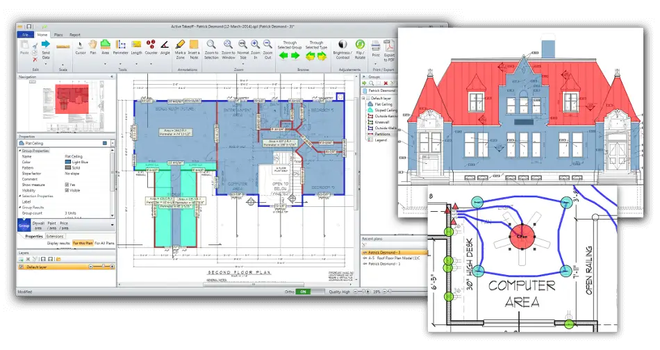Image resolution: width=660 pixels, height=350 pixels.
Task: Click the open folder icon in Layers toolbar
Action: click(x=58, y=259)
